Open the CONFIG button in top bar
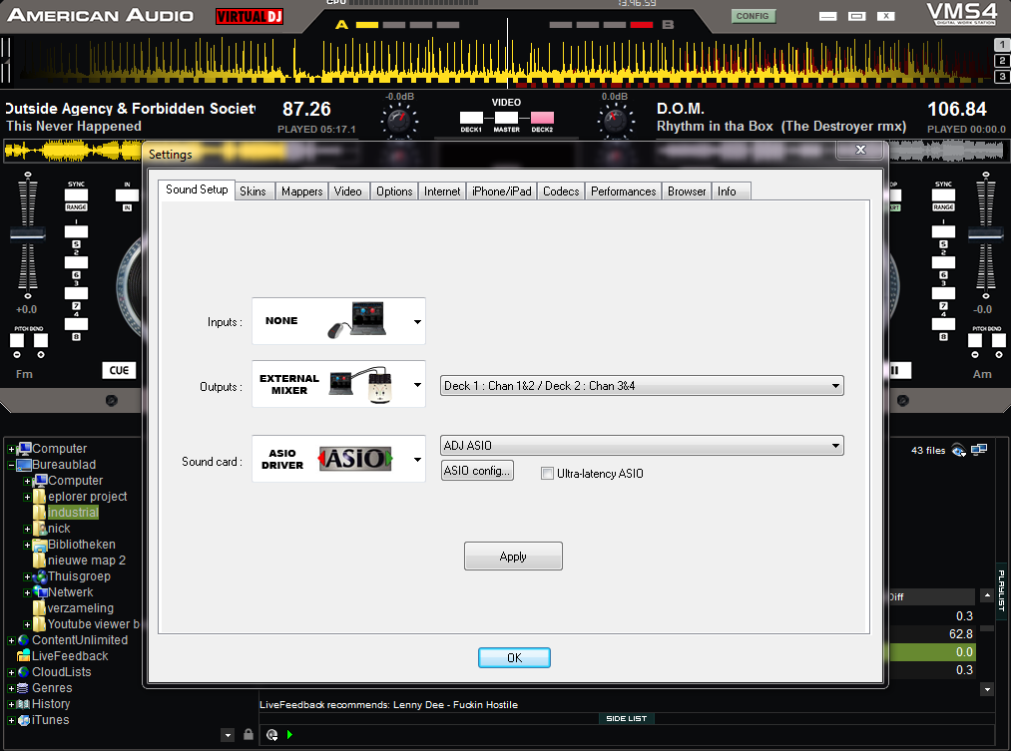Viewport: 1011px width, 751px height. point(753,16)
